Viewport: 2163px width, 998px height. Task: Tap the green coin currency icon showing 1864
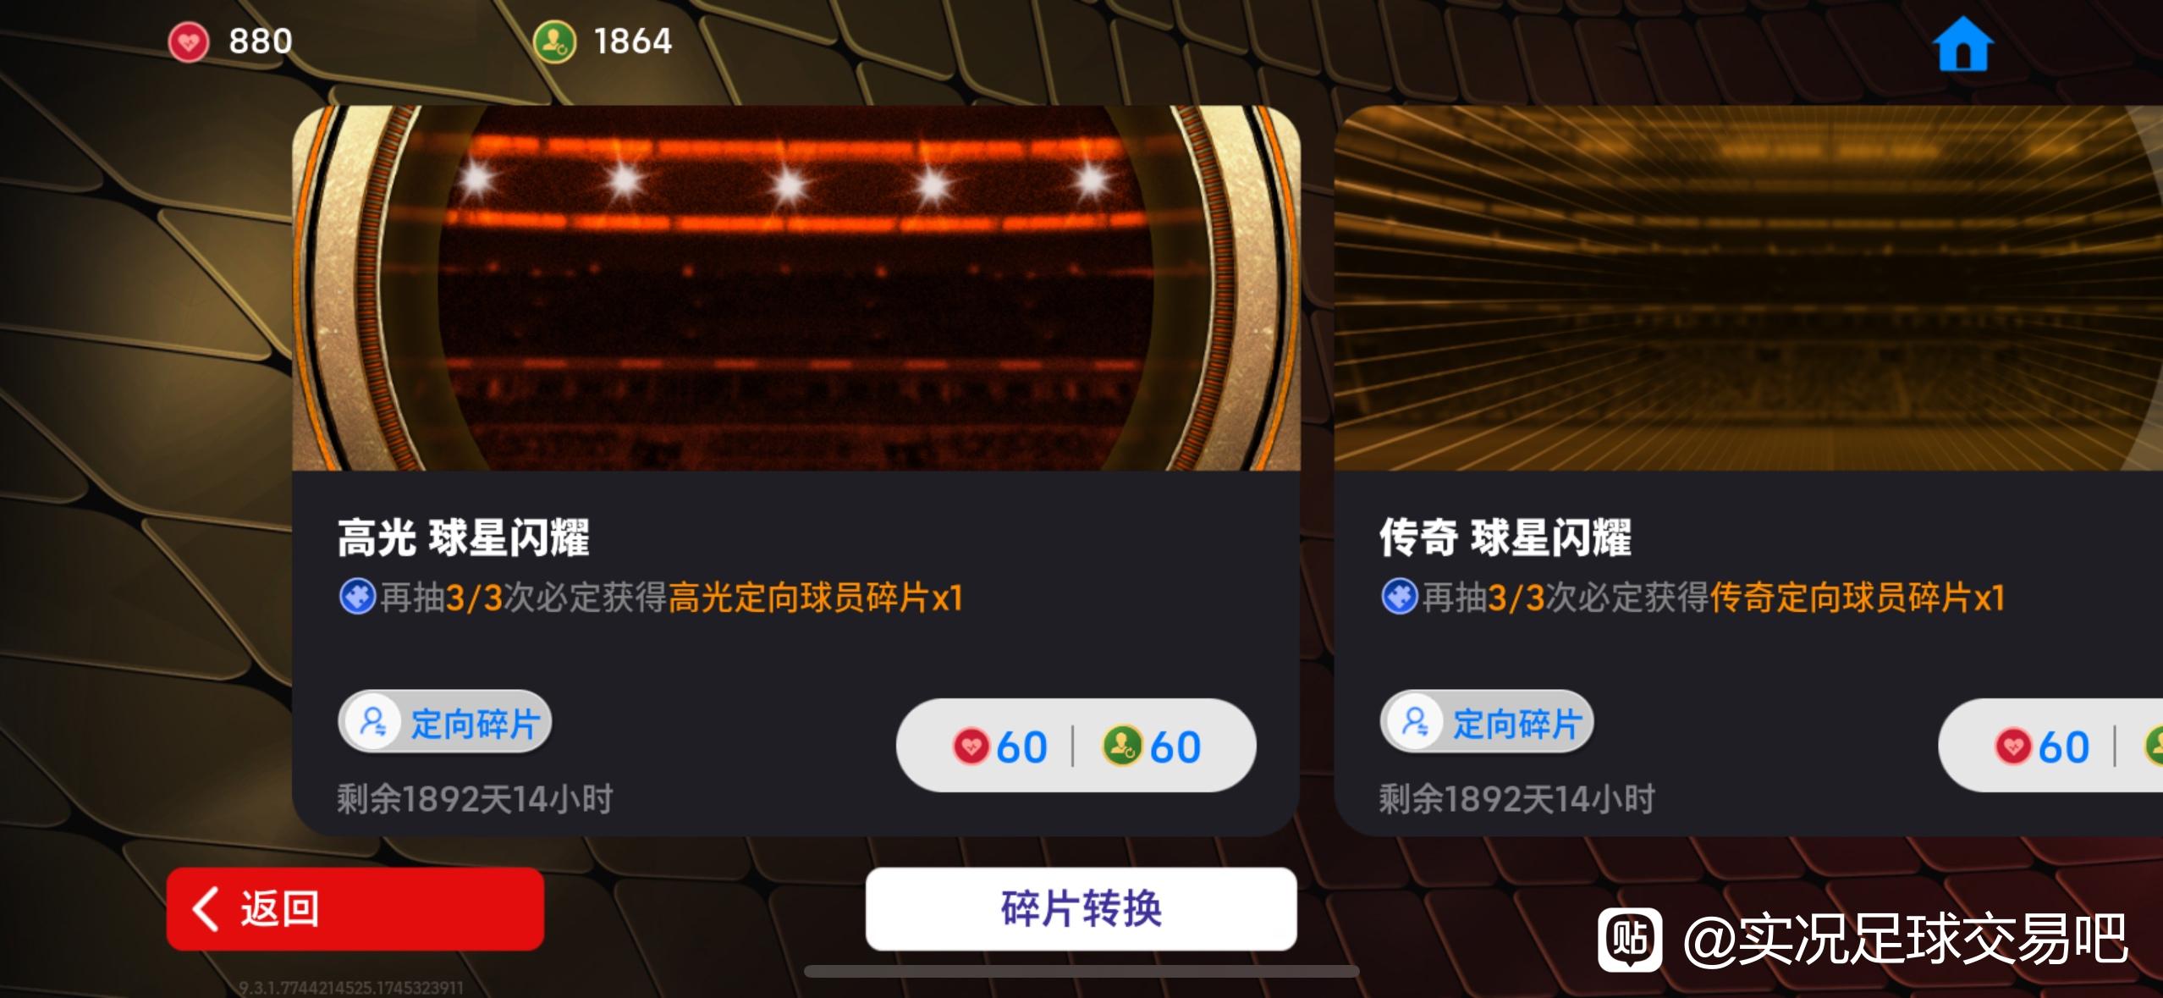coord(554,41)
